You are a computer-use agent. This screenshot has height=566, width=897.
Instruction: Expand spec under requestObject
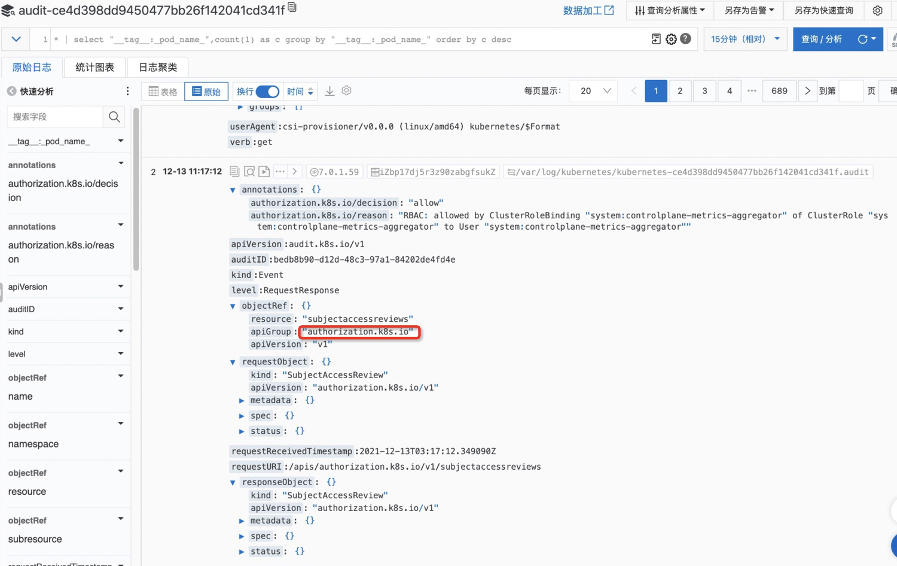[x=242, y=416]
